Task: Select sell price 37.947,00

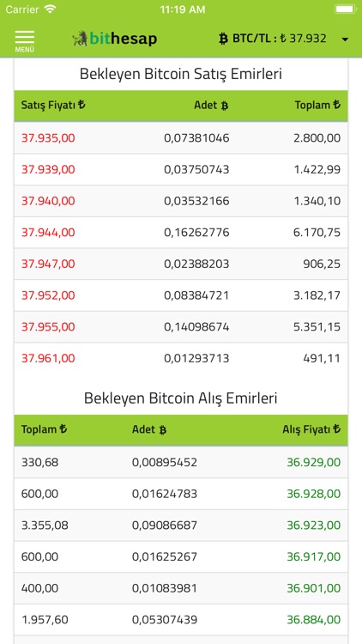Action: point(48,264)
